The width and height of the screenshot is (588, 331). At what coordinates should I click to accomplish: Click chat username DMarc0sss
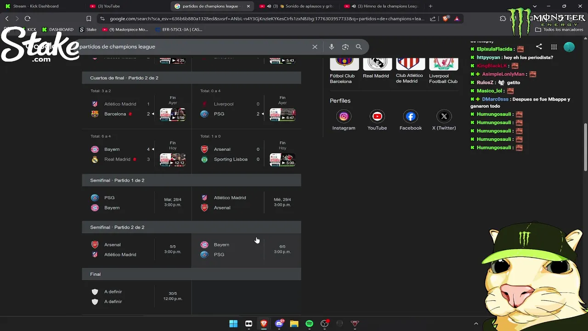point(495,99)
